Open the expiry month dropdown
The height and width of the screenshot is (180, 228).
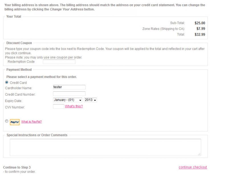(68, 100)
